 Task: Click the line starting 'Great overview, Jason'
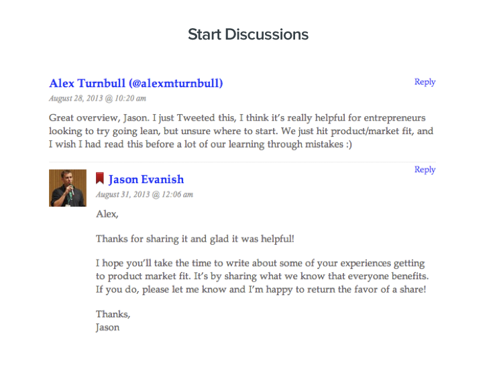[x=237, y=118]
